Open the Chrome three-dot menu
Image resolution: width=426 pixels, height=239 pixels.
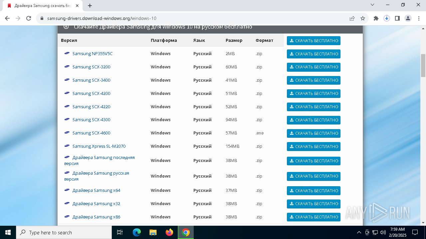click(418, 18)
